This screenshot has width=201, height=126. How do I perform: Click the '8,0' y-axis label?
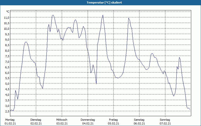coord(7,51)
